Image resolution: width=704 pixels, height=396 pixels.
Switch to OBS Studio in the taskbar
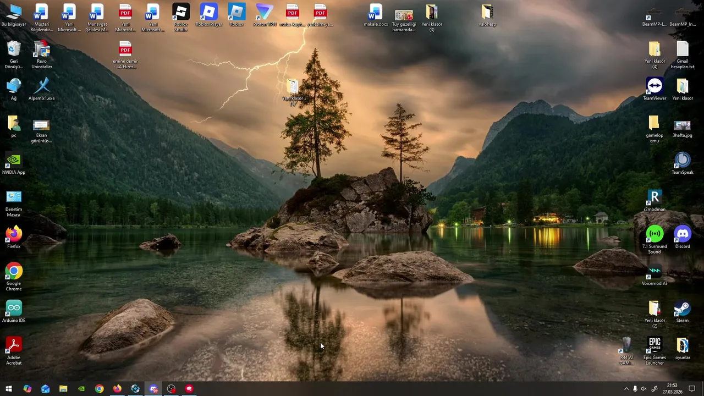point(171,389)
